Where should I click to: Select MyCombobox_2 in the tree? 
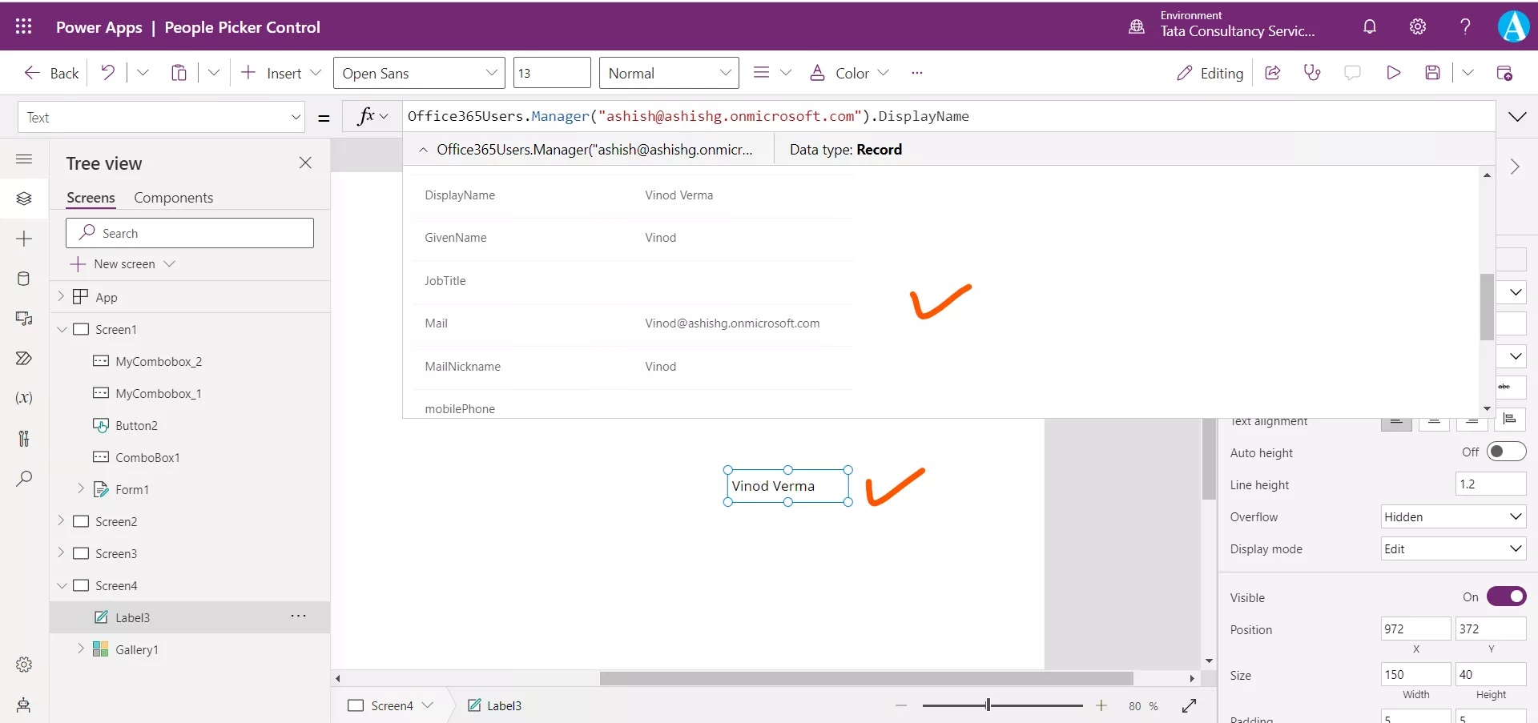[x=159, y=361]
